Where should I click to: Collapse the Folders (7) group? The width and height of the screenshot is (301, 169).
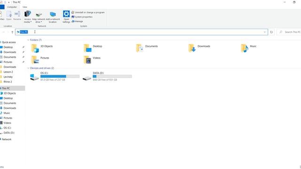[x=28, y=40]
